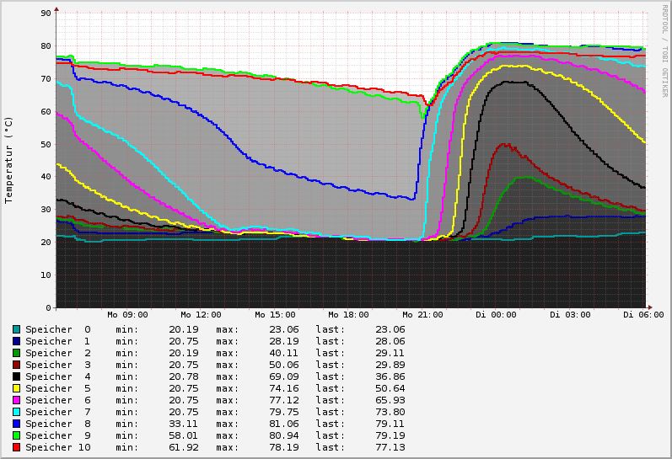Click the RRDTOOL / TOBI OETIKER watermark

[664, 51]
